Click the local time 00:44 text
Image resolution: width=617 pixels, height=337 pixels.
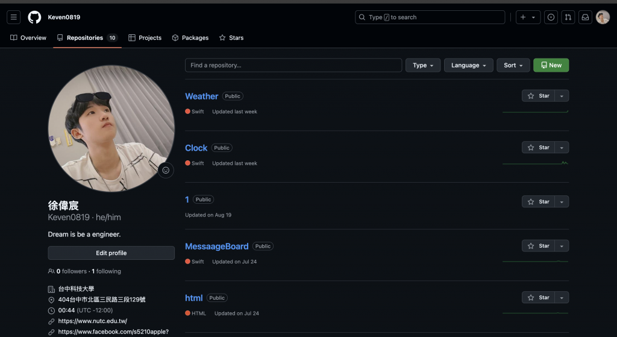[66, 310]
